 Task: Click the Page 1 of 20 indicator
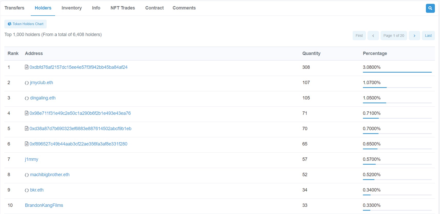pyautogui.click(x=394, y=36)
